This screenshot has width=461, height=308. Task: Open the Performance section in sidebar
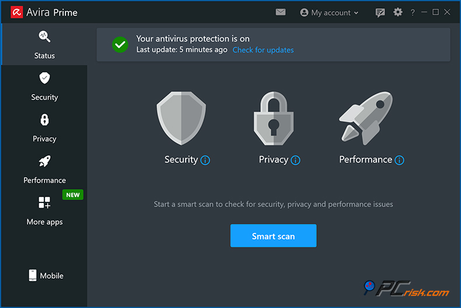(x=44, y=170)
